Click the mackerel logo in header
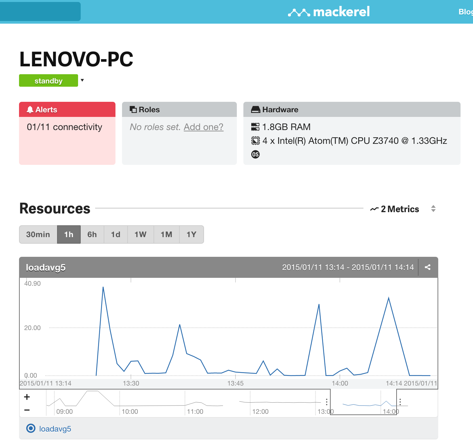Viewport: 473px width, 444px height. [329, 12]
